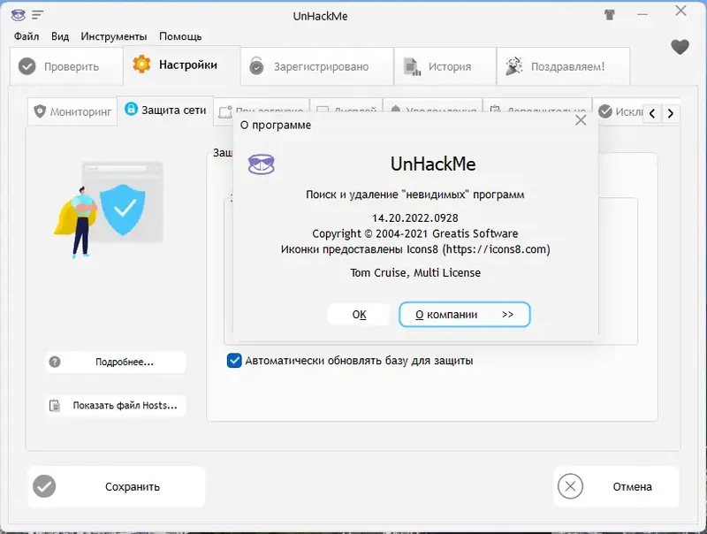Click the left tab scroll arrow
Screen dimensions: 707x534
652,113
